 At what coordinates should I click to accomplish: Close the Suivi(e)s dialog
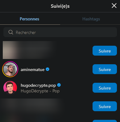pyautogui.click(x=114, y=6)
